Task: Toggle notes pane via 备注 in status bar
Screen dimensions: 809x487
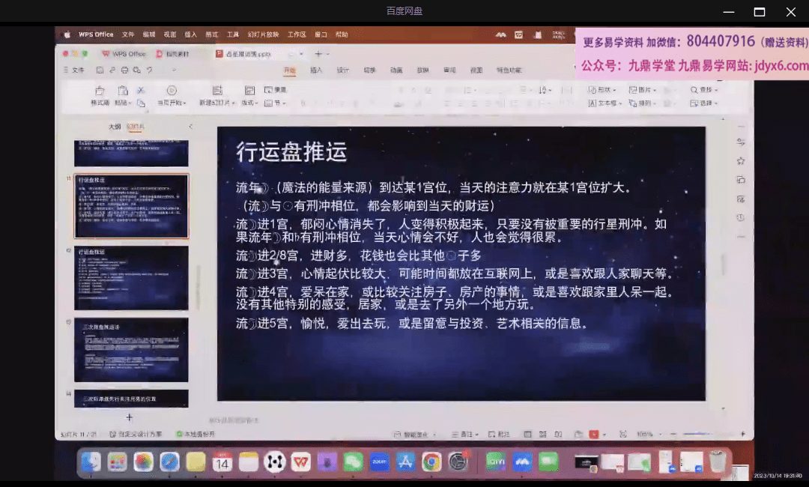Action: (x=466, y=434)
